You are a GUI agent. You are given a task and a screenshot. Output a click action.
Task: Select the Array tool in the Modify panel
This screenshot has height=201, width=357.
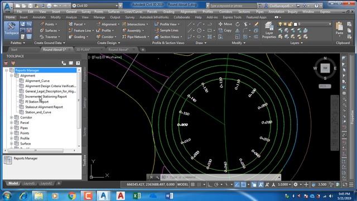click(245, 37)
